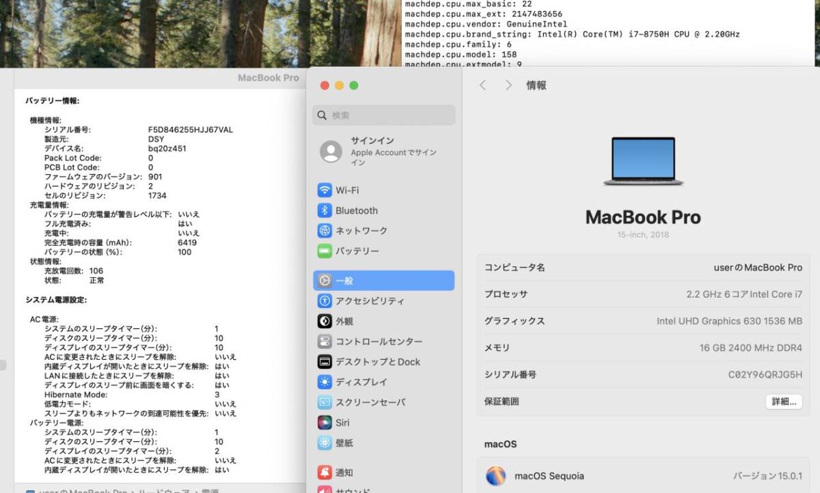Click サインイン Apple Account link

(372, 141)
